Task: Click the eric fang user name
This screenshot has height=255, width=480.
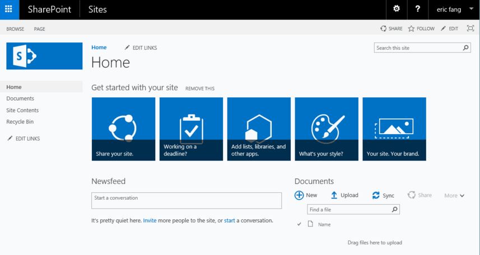Action: pos(449,10)
